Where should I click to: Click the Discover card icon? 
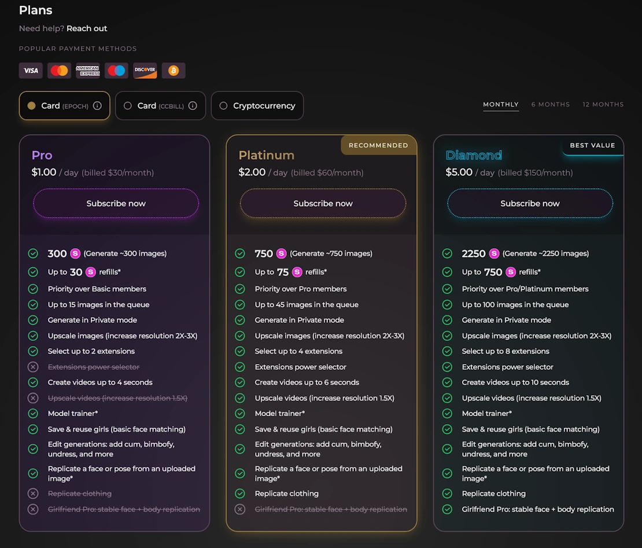(145, 71)
